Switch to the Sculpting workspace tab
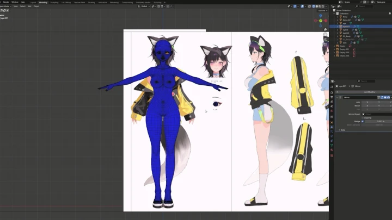Viewport: 392px width, 220px height. (54, 3)
